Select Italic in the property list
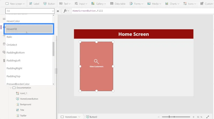Viewport: 214px width, 119px height. point(29,37)
